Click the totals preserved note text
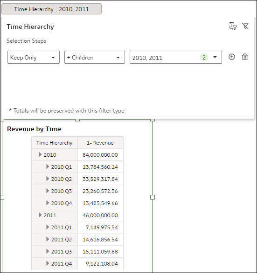Viewport: 257px width, 273px height. 67,111
